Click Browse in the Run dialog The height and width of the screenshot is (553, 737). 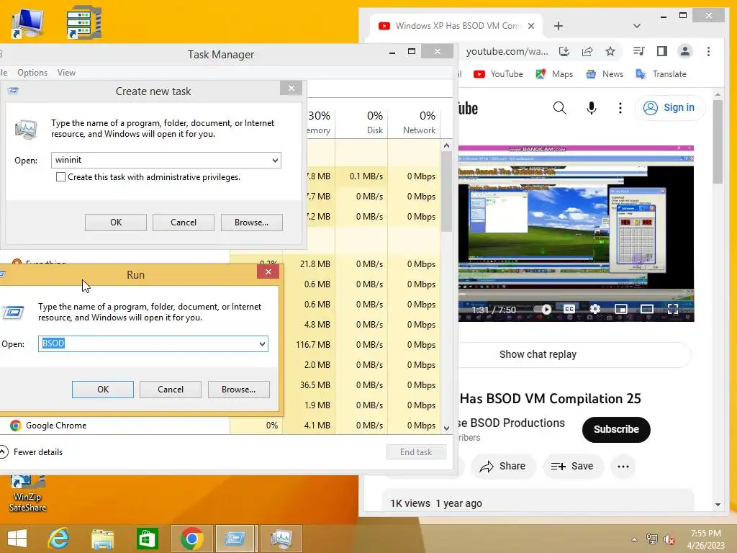(x=239, y=390)
